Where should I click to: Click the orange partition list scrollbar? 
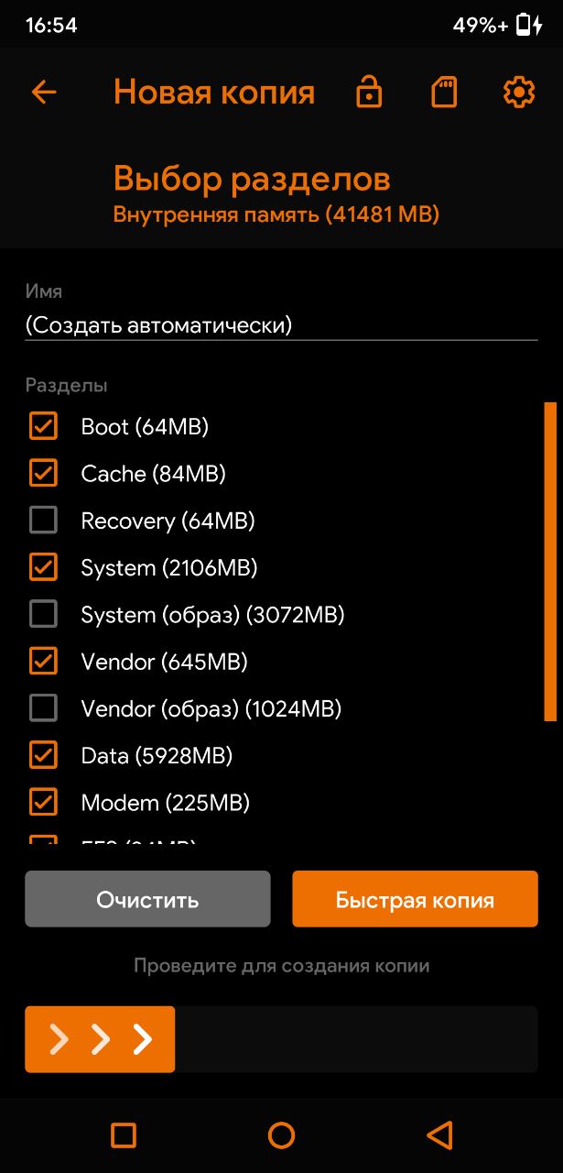[550, 562]
